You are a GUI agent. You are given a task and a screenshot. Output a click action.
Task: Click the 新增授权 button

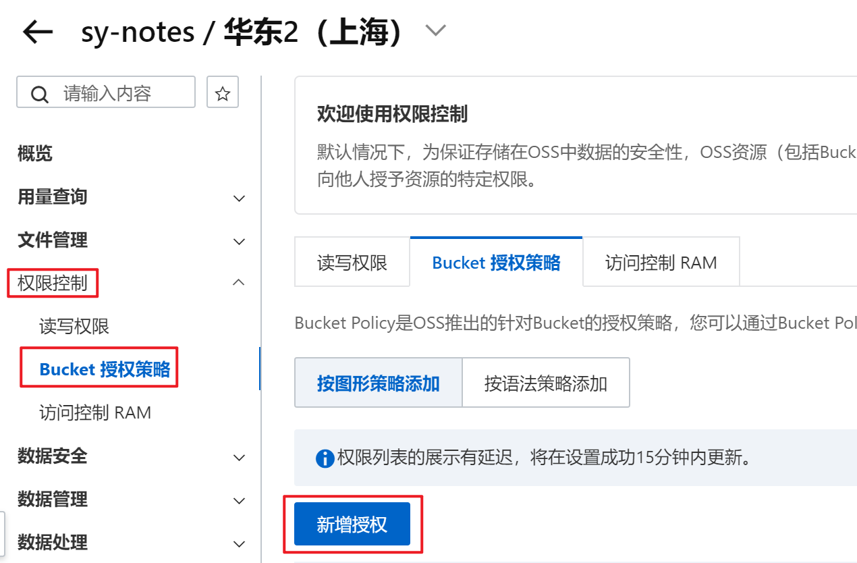click(352, 525)
